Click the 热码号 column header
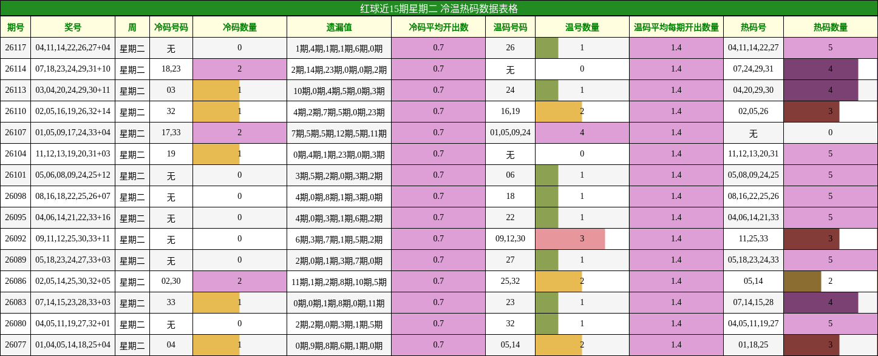Viewport: 878px width, 356px height. (x=754, y=27)
